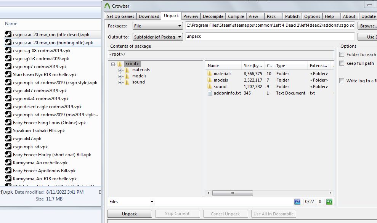Switch to the Publish tab
Image resolution: width=377 pixels, height=223 pixels.
[x=292, y=16]
